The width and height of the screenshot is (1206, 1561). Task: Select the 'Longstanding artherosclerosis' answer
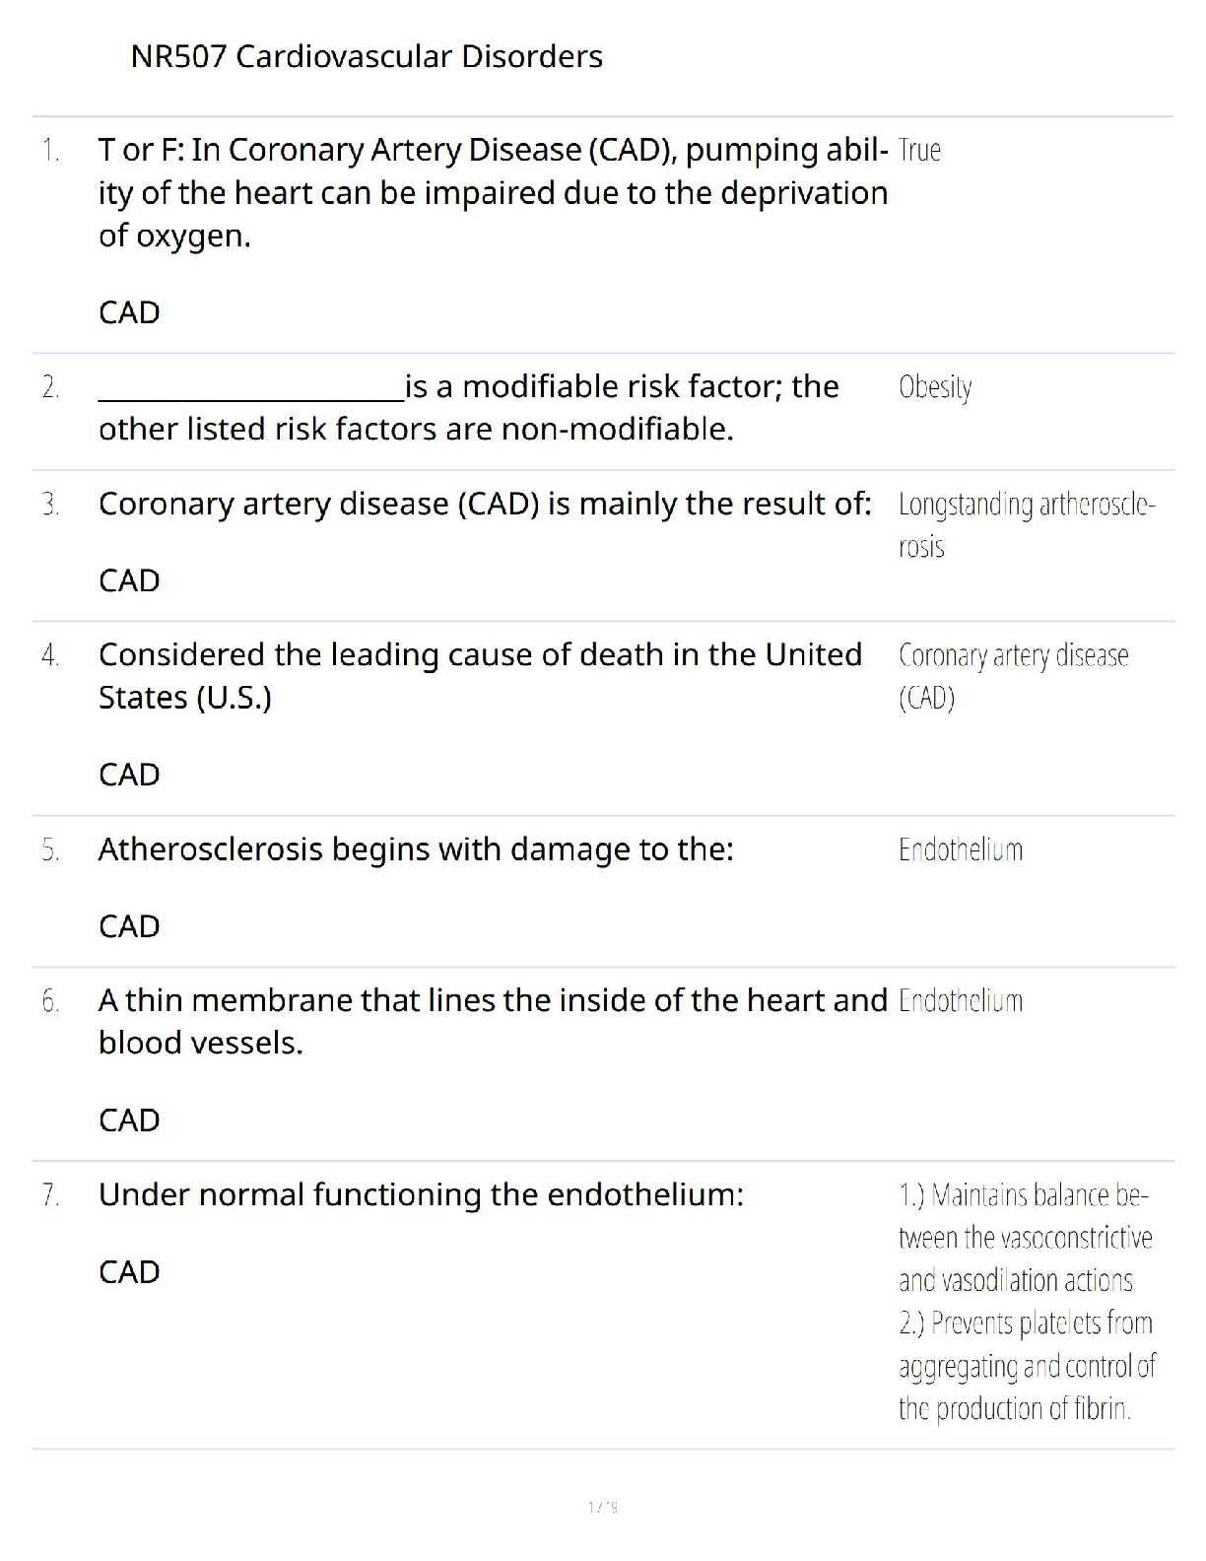(1026, 524)
